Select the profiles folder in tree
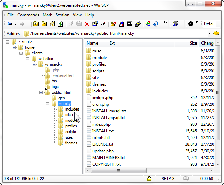This screenshot has width=224, height=185. pyautogui.click(x=71, y=126)
